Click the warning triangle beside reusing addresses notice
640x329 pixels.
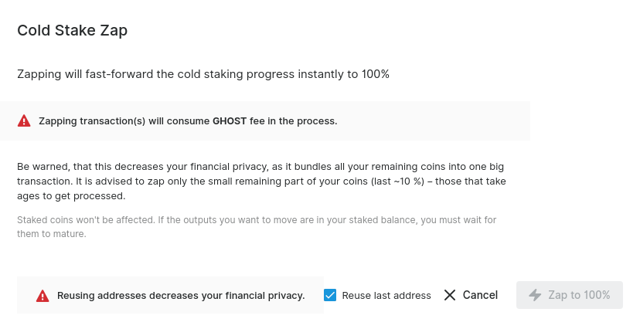coord(43,296)
